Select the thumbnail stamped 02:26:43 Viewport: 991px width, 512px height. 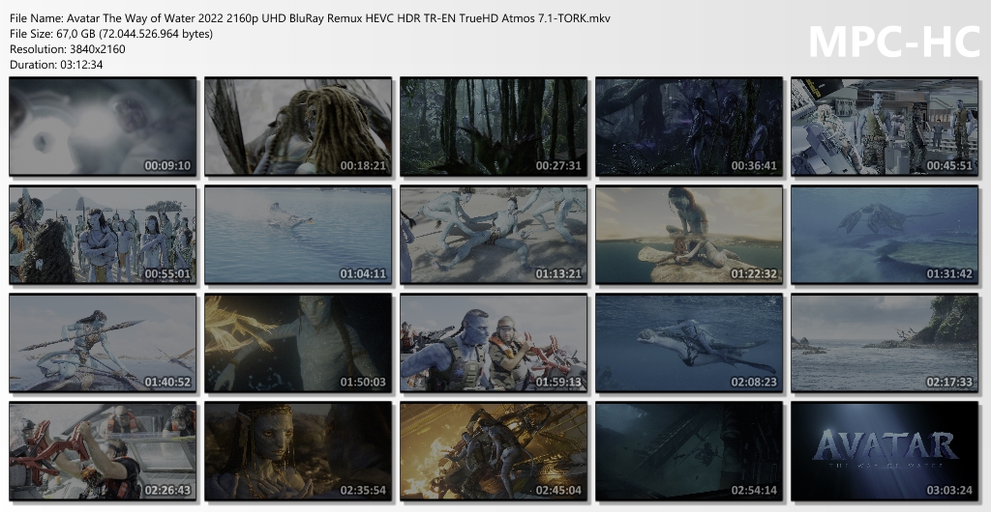103,451
